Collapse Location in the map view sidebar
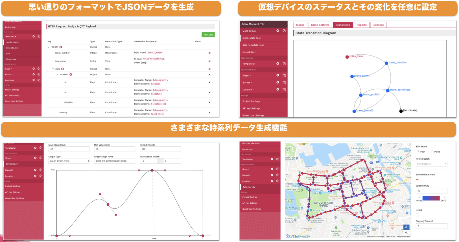 [247, 181]
